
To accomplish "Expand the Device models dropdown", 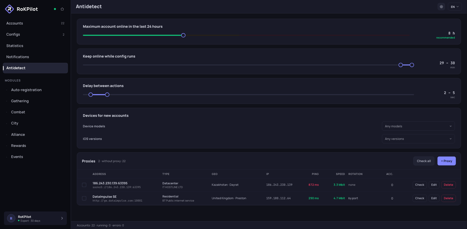I will click(x=418, y=126).
